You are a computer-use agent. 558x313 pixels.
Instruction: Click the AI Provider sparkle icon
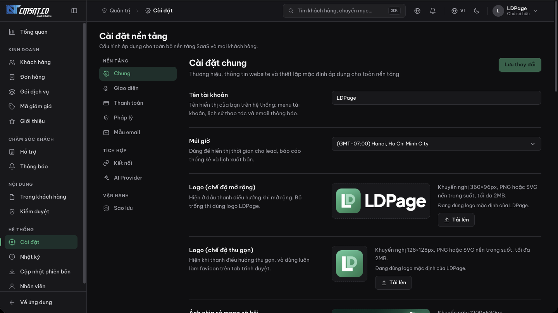pyautogui.click(x=106, y=178)
